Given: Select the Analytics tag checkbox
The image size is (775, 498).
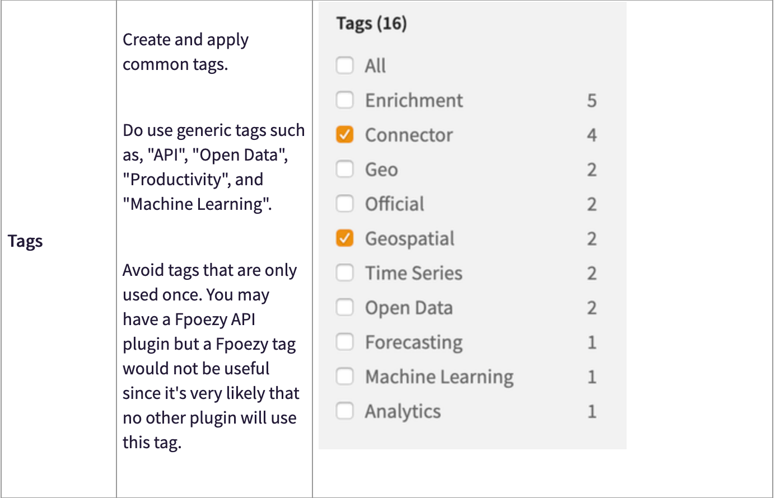Looking at the screenshot, I should tap(345, 411).
